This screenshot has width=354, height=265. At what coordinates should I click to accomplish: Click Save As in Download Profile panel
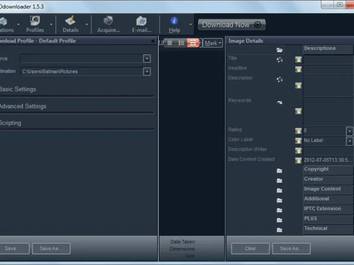click(51, 248)
